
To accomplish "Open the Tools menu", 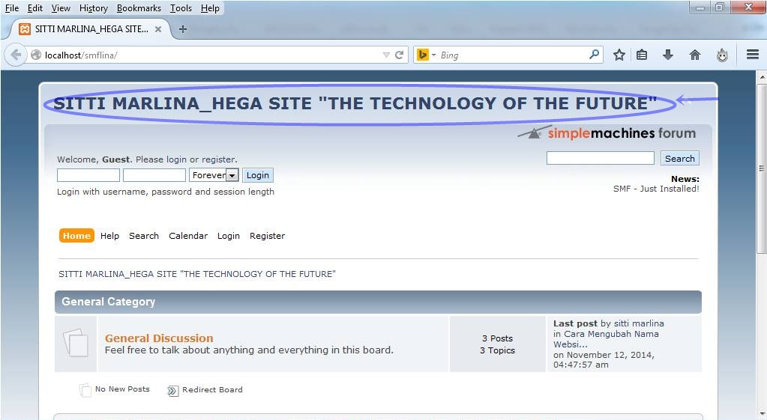I will click(x=181, y=8).
